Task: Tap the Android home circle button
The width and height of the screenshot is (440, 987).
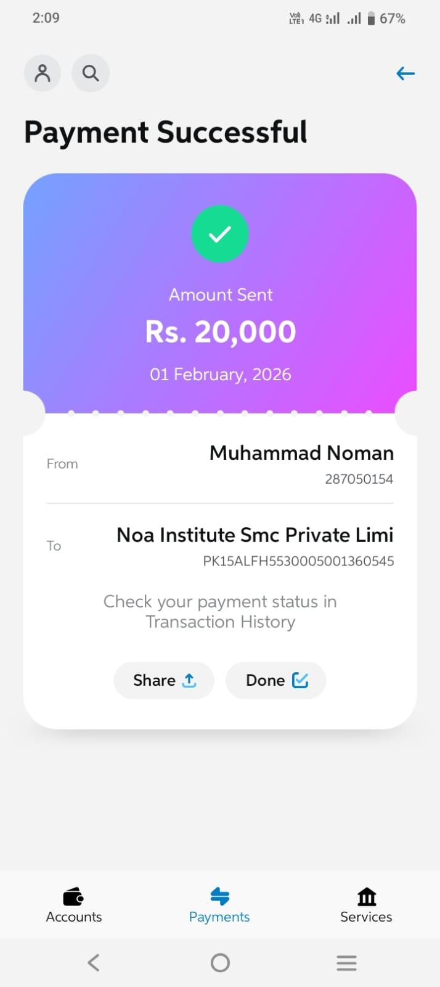Action: pos(220,962)
